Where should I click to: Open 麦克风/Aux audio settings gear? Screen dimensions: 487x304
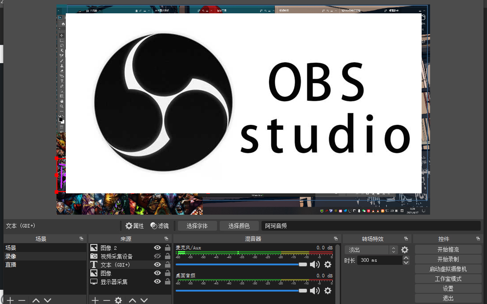(328, 264)
